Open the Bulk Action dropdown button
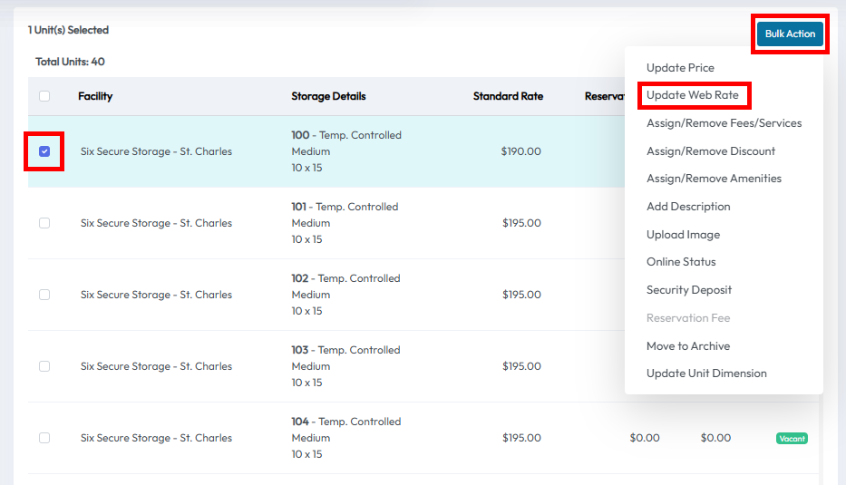The height and width of the screenshot is (485, 846). [790, 34]
